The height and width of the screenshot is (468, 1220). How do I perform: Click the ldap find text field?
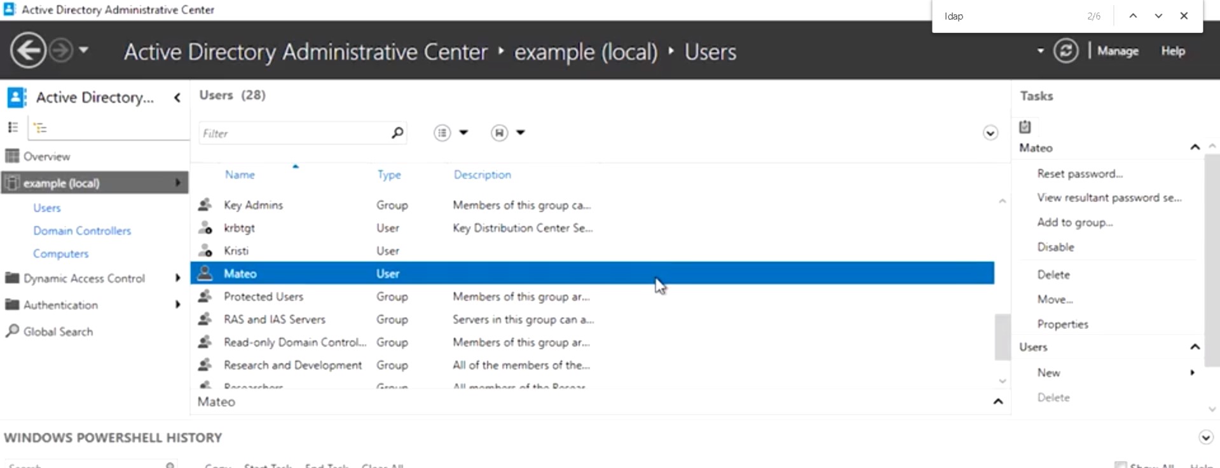tap(1011, 16)
